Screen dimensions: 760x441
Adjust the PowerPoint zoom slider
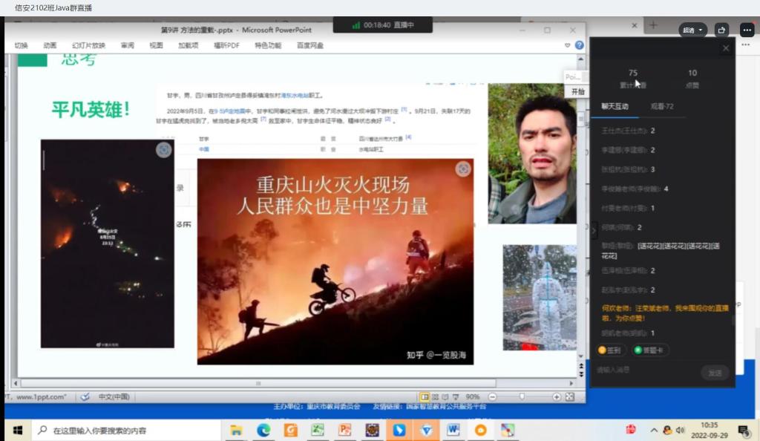pos(522,397)
